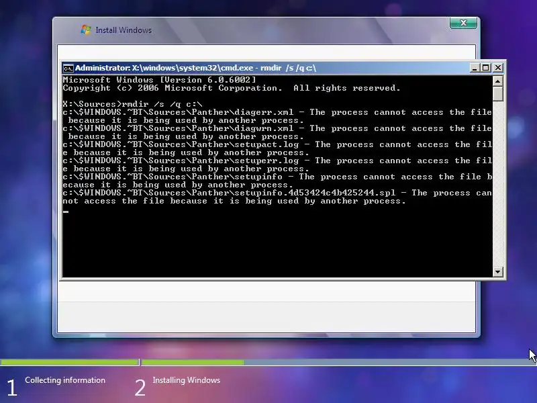Image resolution: width=537 pixels, height=403 pixels.
Task: Click the 'Microsoft Windows [Version 6.0.6002]' line
Action: coord(159,80)
